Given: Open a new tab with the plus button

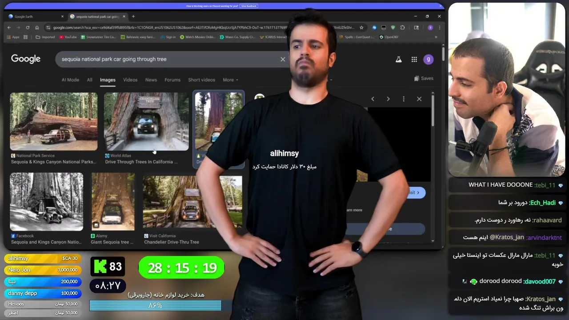Looking at the screenshot, I should coord(133,16).
